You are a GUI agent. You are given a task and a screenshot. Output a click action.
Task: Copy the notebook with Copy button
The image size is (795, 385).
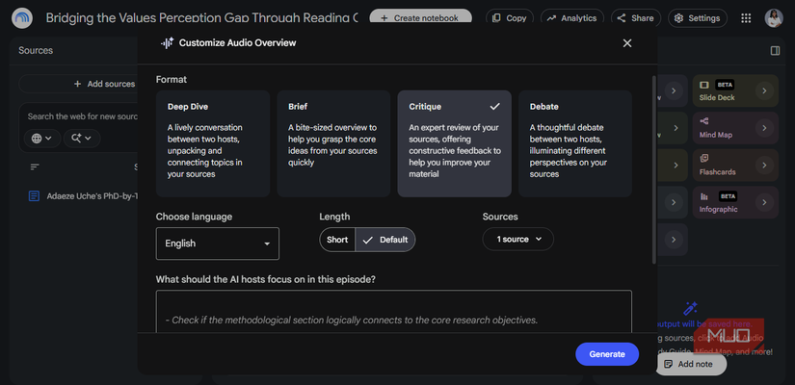tap(510, 18)
